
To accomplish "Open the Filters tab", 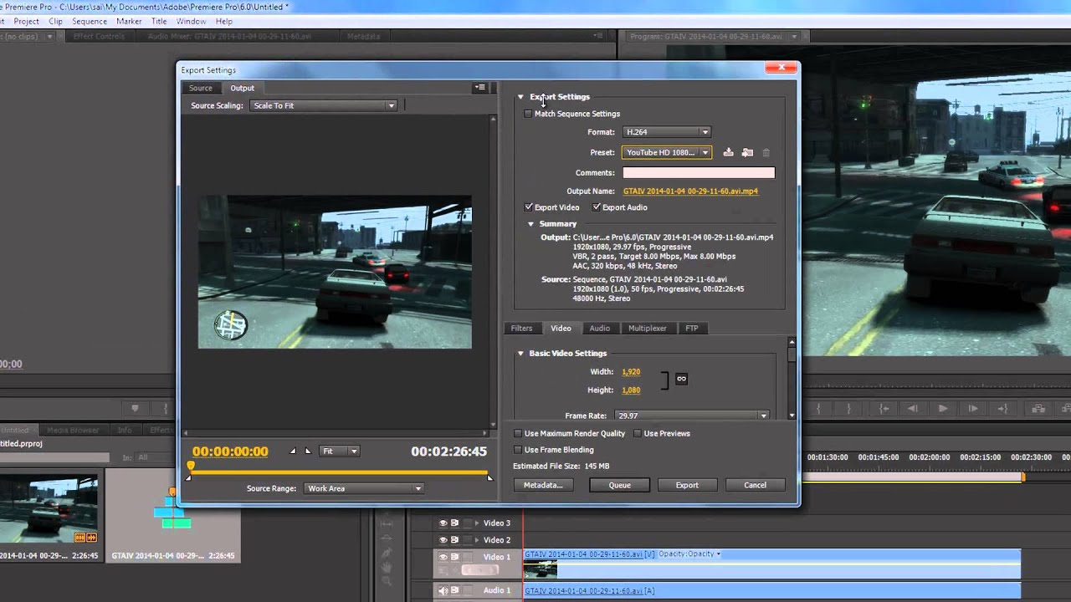I will [x=521, y=328].
